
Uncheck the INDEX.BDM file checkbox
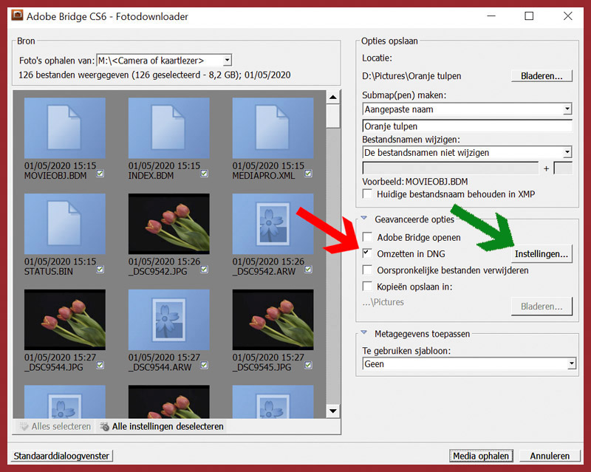pyautogui.click(x=204, y=174)
